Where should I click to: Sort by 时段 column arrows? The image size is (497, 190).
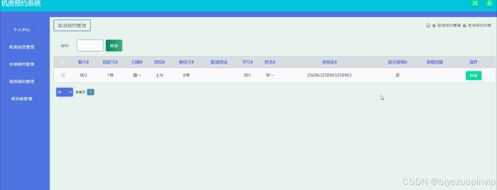164,62
